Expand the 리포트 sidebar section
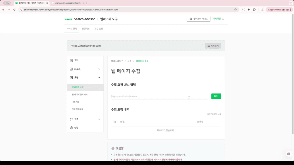294x165 pixels. pos(99,69)
